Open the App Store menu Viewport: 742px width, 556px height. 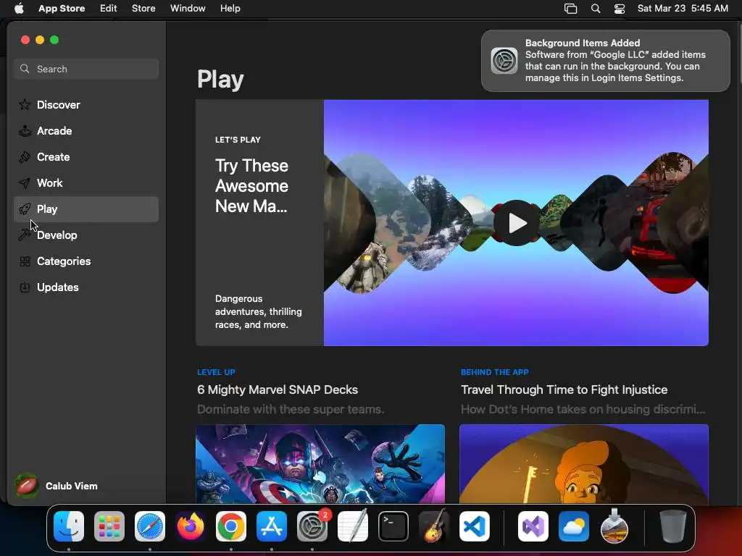point(62,8)
